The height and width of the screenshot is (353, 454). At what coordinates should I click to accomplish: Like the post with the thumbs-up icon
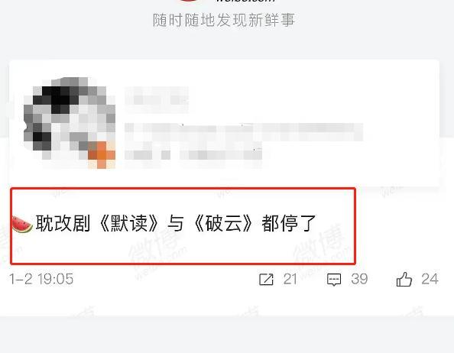coord(404,280)
